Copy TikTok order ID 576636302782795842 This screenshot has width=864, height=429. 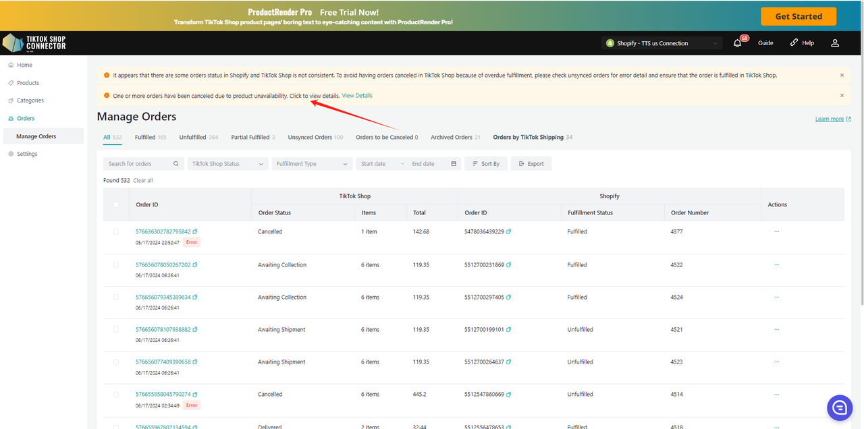tap(195, 231)
